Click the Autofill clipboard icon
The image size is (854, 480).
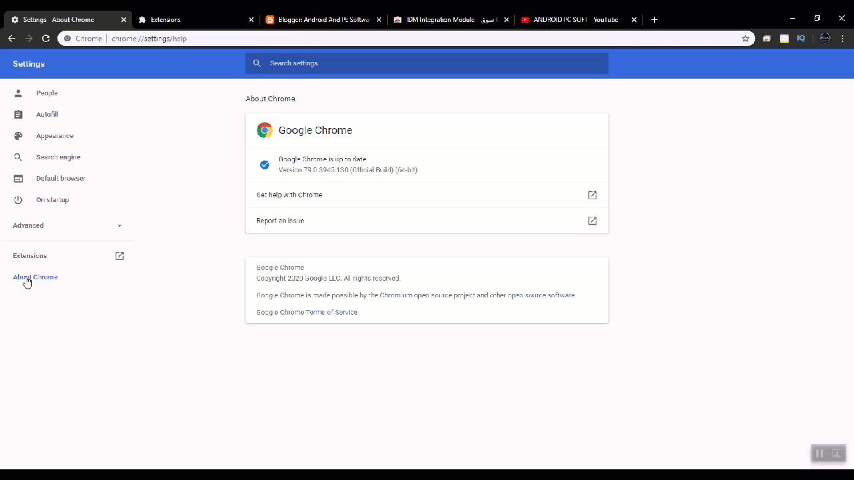click(x=18, y=115)
